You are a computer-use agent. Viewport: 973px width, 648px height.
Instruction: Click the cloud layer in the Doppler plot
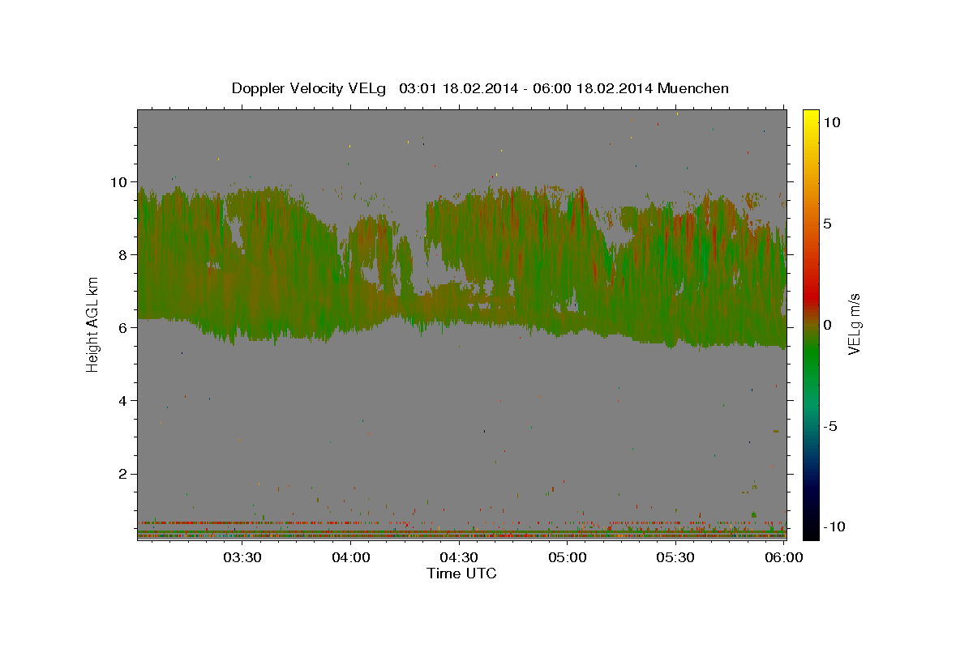461,267
